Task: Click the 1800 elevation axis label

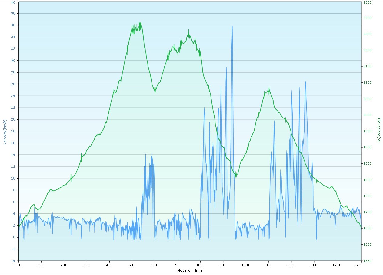Action: (x=368, y=180)
